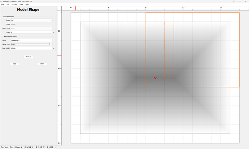
Task: Click the component Name field
Action: tap(31, 40)
